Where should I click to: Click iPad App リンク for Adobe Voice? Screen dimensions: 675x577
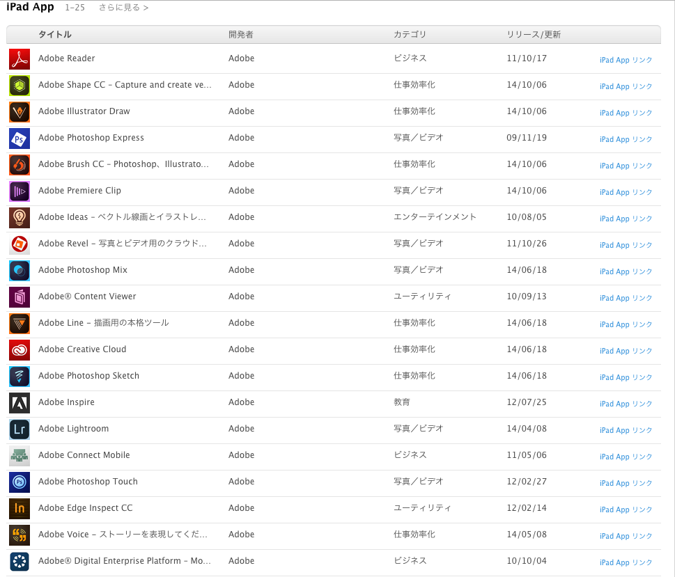[626, 536]
